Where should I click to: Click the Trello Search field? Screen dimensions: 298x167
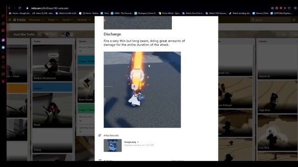point(271,19)
